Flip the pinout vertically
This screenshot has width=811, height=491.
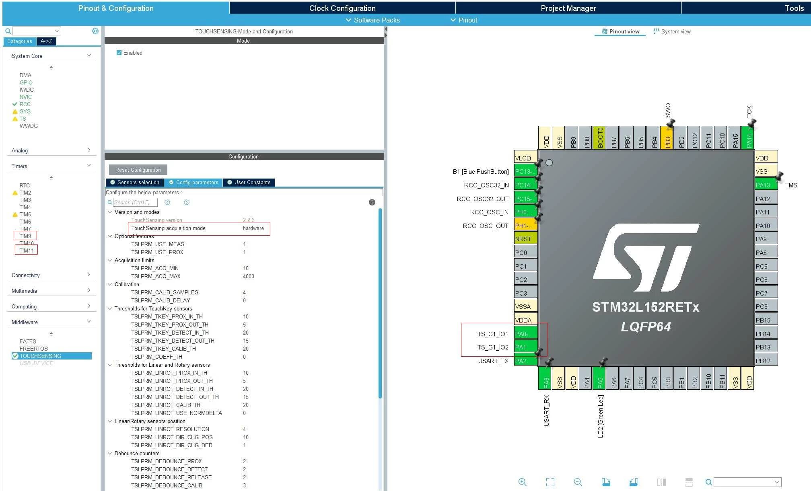tap(689, 482)
